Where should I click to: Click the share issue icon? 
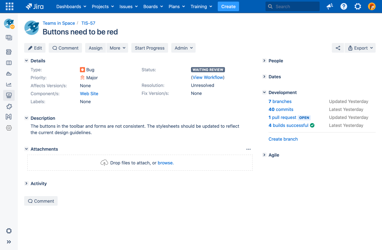338,48
